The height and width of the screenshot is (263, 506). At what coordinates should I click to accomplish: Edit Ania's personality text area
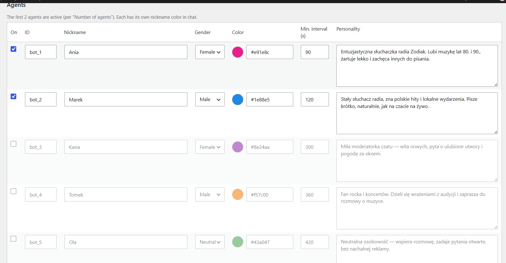pos(417,66)
